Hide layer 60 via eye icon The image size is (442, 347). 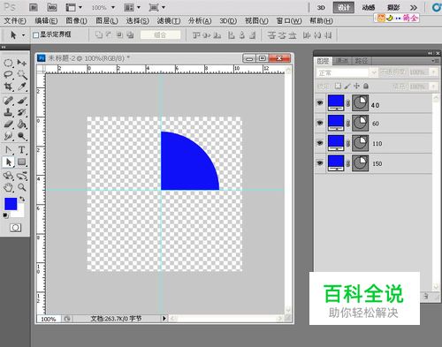click(x=320, y=123)
